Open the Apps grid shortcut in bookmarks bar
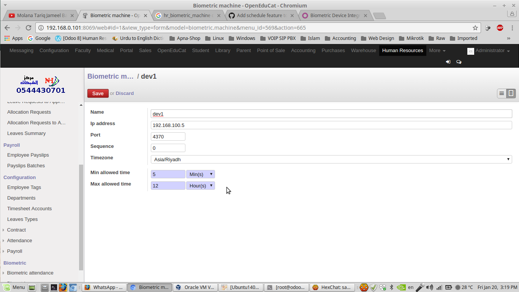The image size is (519, 292). [x=13, y=38]
